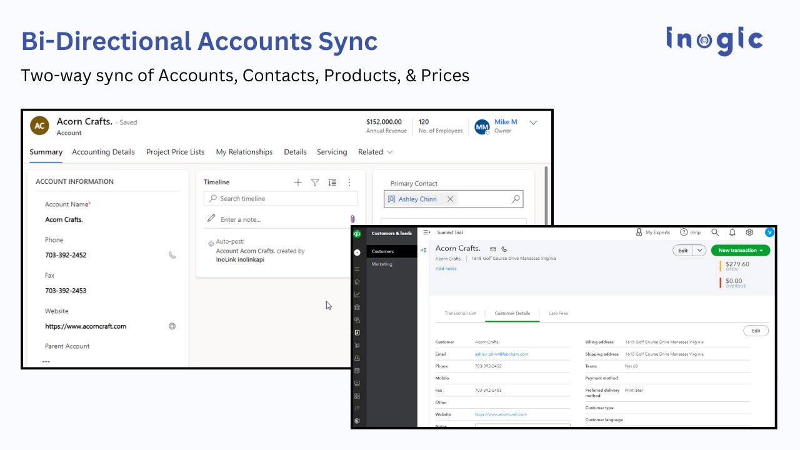Click the phone icon beside QuickBooks Acorn Crafts. title
Viewport: 800px width, 450px height.
tap(504, 249)
